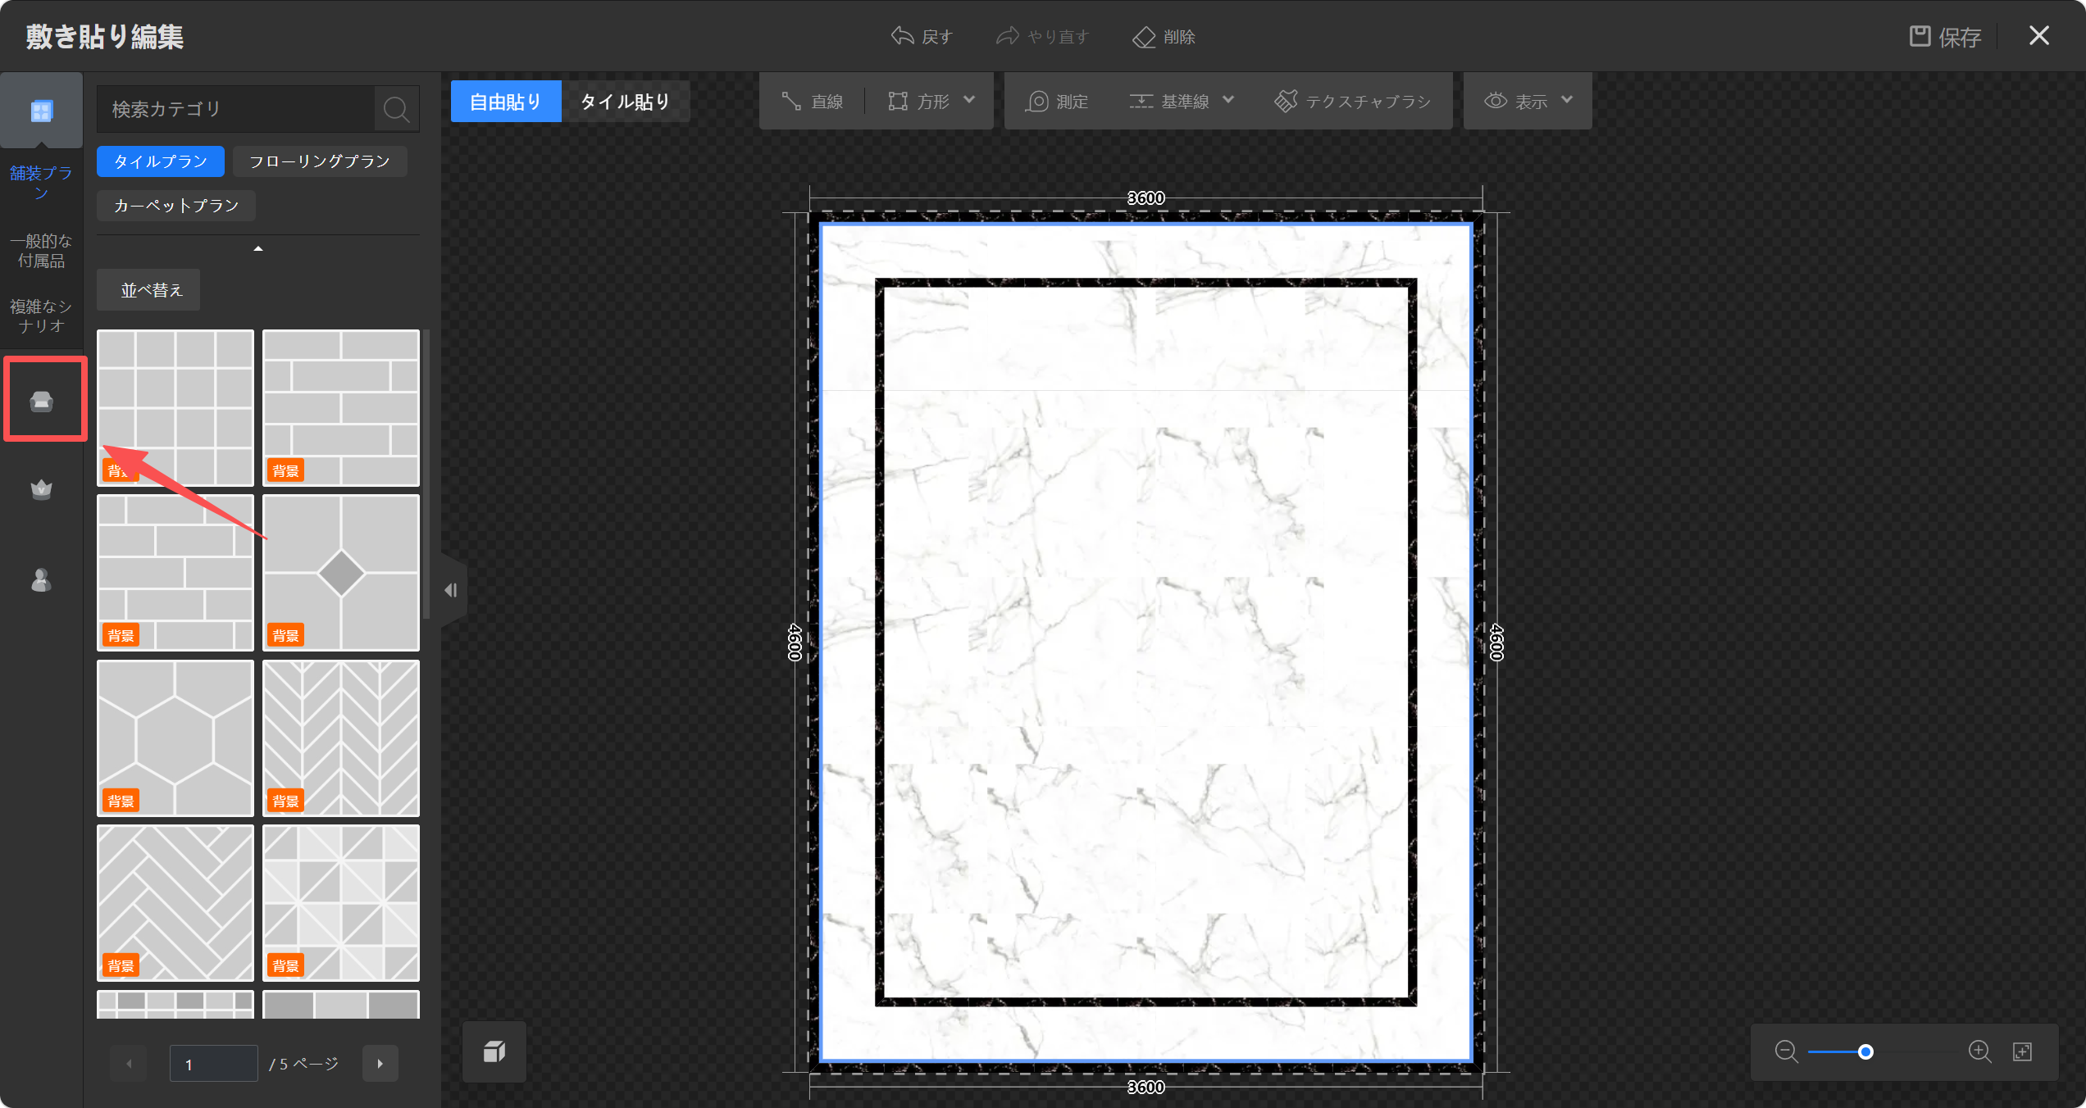Viewport: 2086px width, 1108px height.
Task: Collapse the left panel with arrow handle
Action: tap(451, 590)
